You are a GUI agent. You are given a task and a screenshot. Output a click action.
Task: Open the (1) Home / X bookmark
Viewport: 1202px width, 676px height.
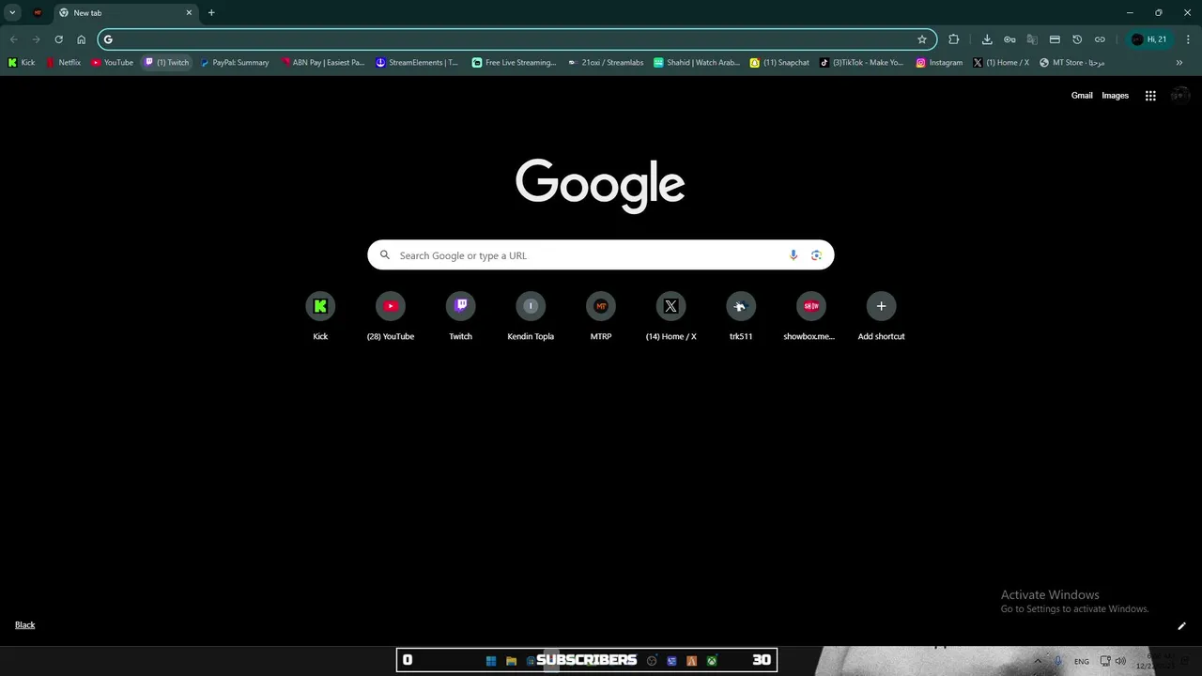(1001, 63)
